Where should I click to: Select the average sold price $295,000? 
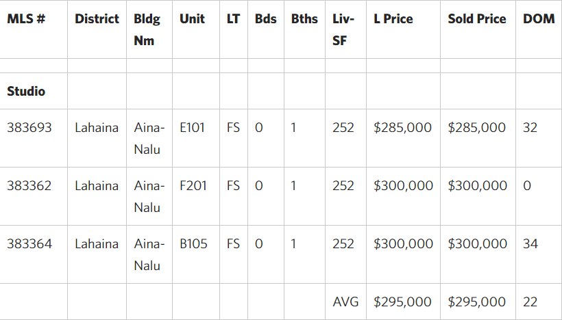click(x=477, y=302)
